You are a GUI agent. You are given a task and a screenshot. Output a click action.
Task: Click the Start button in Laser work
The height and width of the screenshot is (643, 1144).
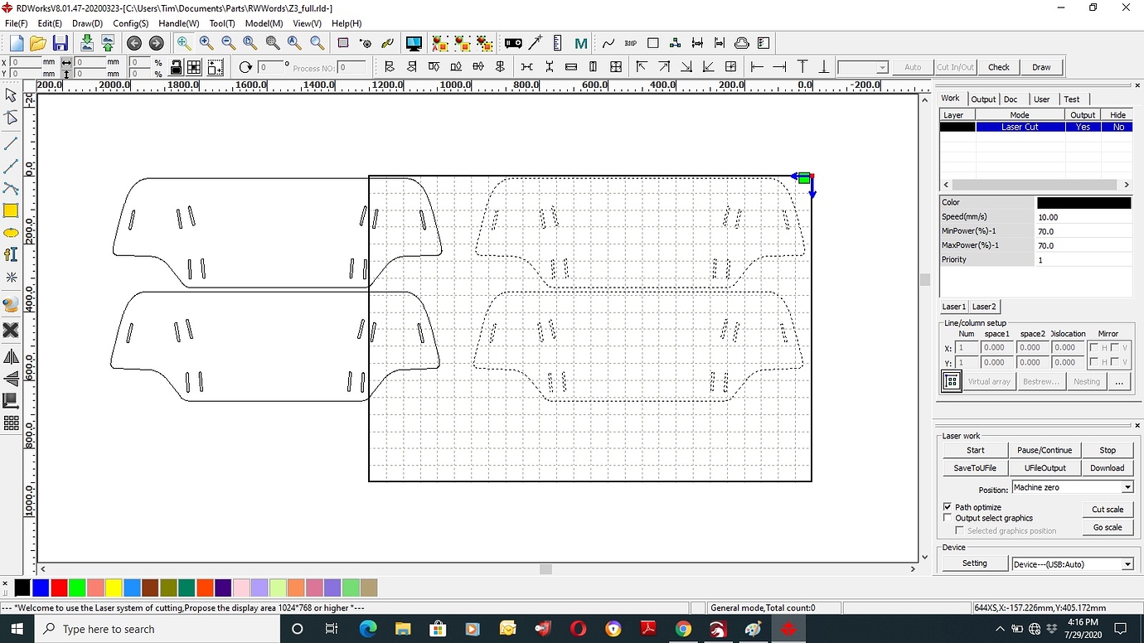coord(976,450)
